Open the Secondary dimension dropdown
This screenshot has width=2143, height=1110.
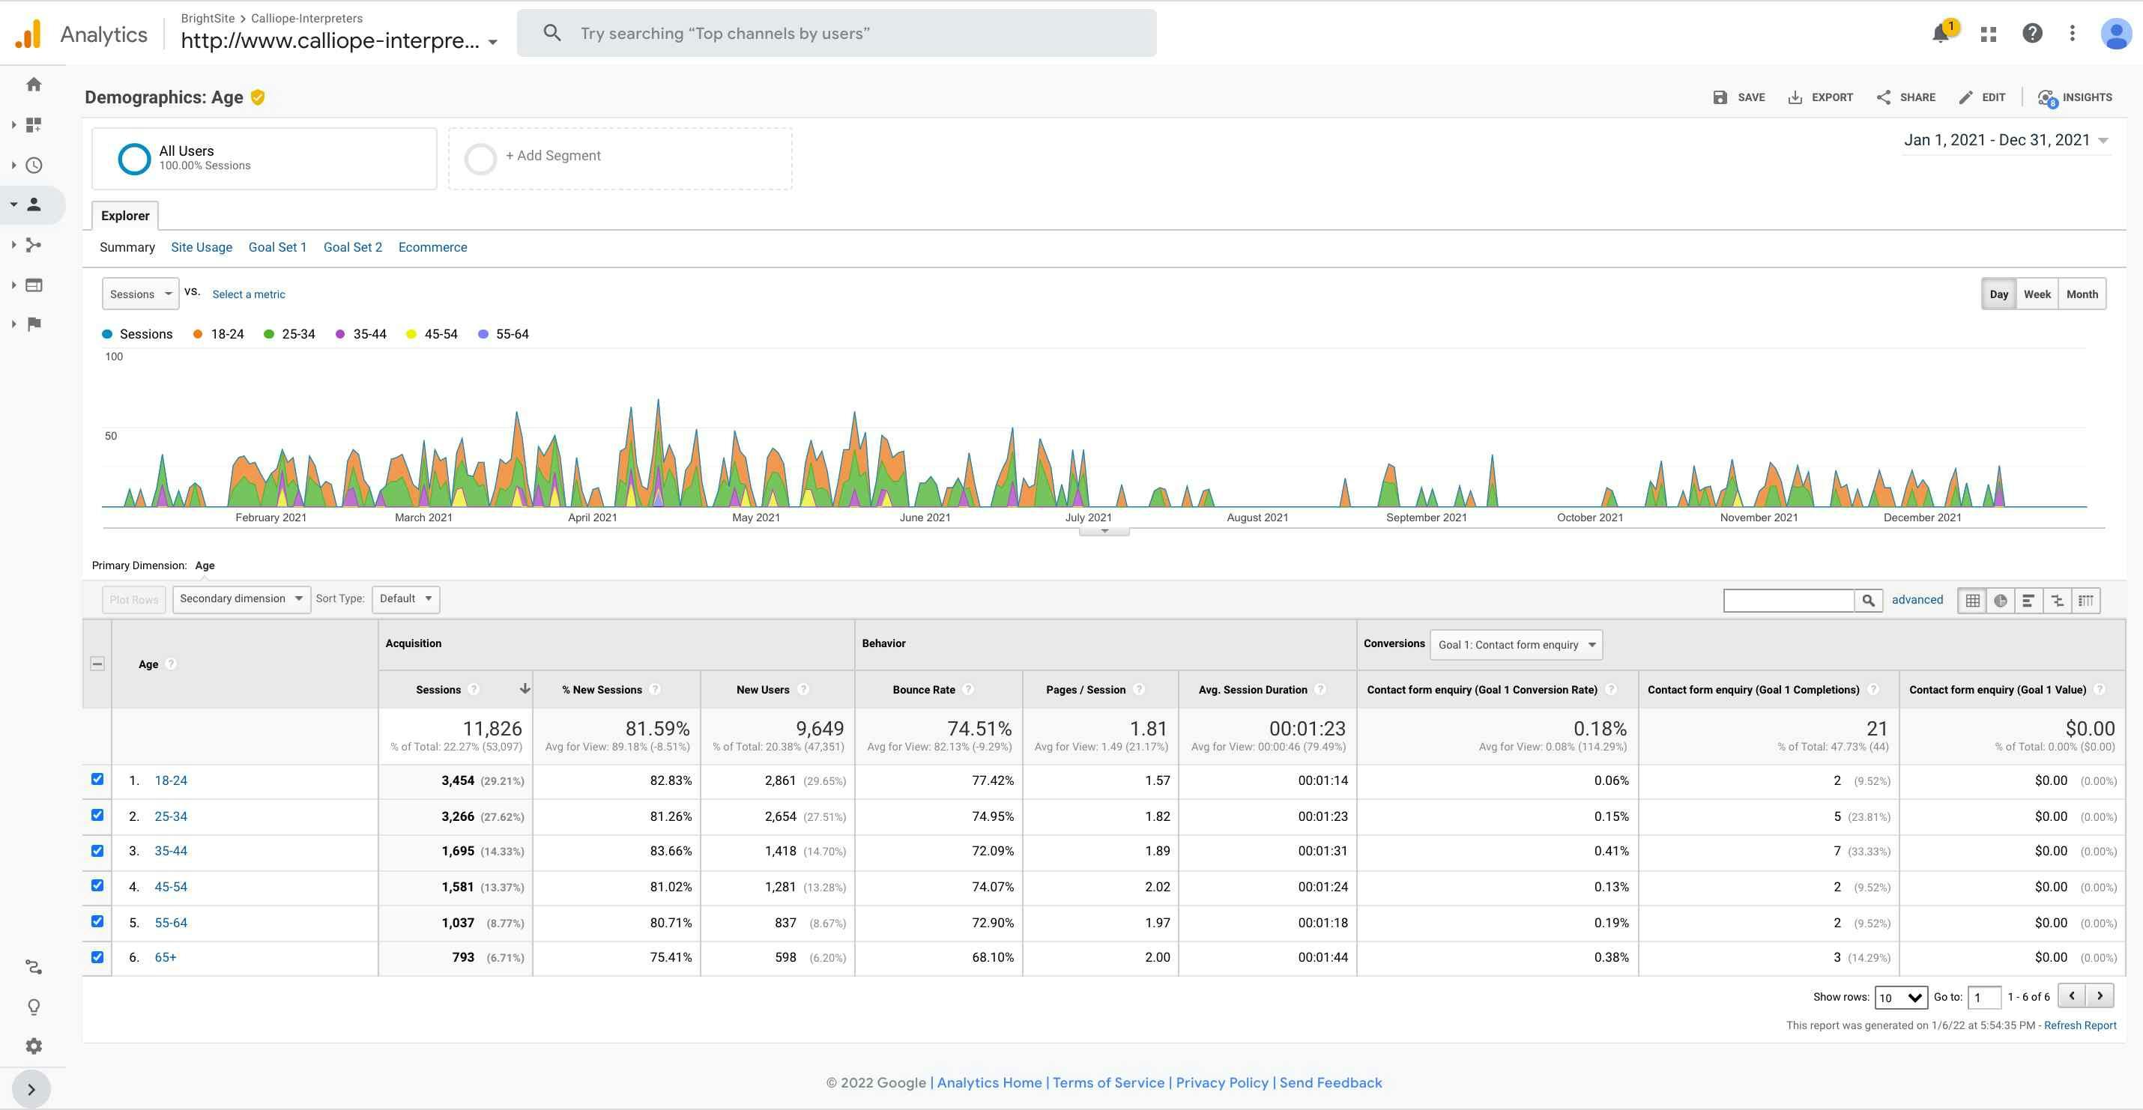pyautogui.click(x=241, y=598)
